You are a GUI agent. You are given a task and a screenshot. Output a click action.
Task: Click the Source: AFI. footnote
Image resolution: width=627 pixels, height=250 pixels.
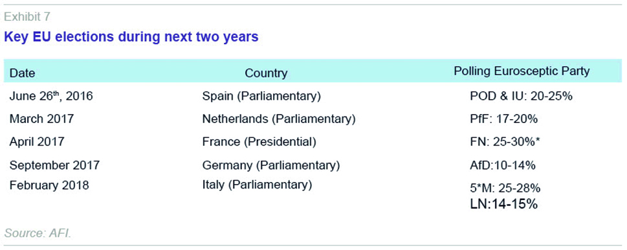pyautogui.click(x=38, y=233)
